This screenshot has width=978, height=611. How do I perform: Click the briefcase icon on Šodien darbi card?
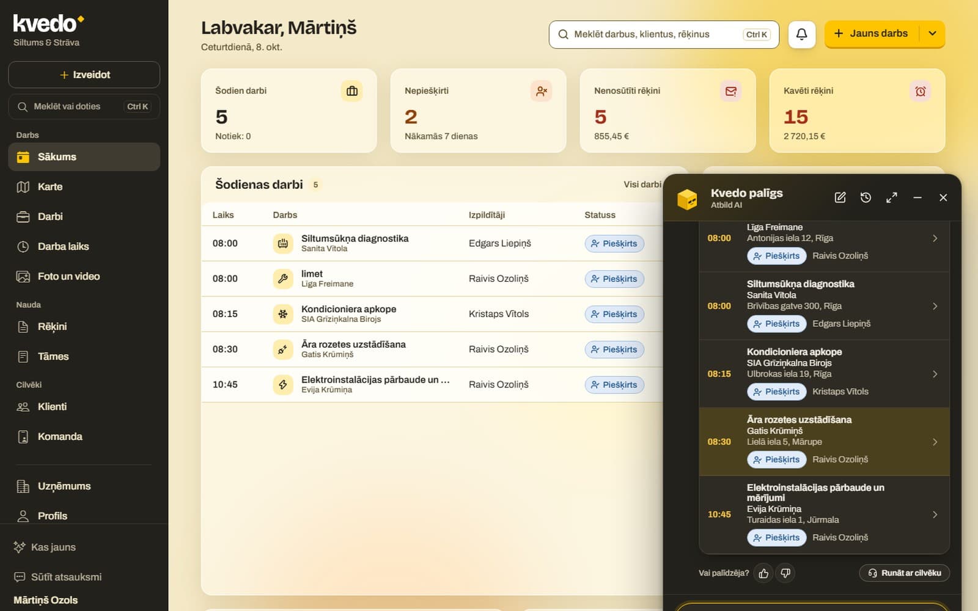pyautogui.click(x=352, y=91)
